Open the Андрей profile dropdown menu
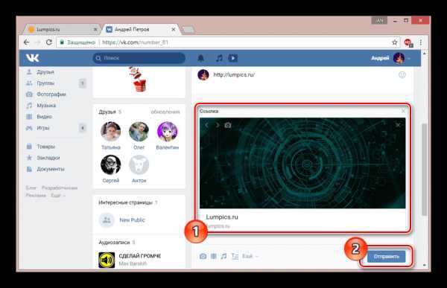Viewport: 447px width, 288px height. [x=390, y=58]
